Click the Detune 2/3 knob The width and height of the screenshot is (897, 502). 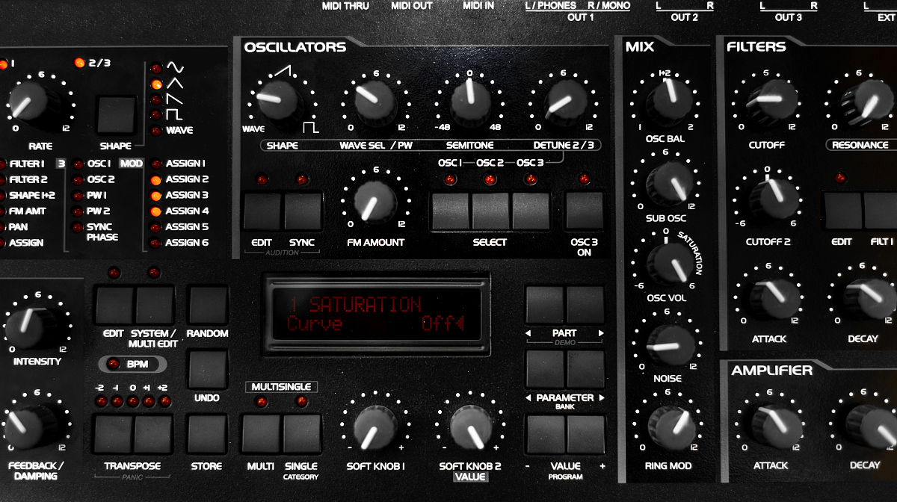(565, 102)
